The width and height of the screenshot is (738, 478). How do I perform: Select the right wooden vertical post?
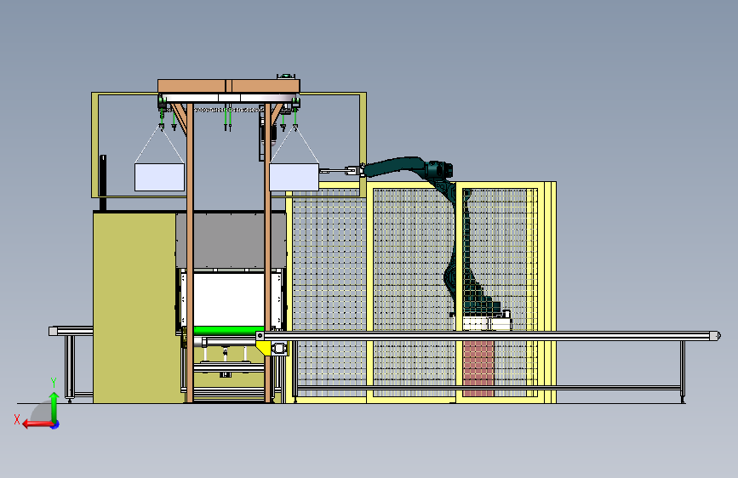point(267,253)
